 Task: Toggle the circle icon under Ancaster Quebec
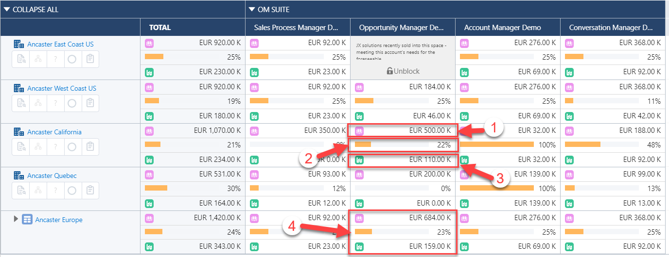click(72, 191)
